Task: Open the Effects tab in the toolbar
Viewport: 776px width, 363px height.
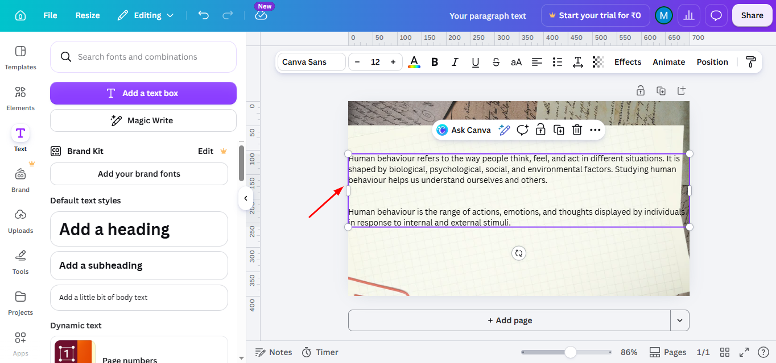Action: coord(628,62)
